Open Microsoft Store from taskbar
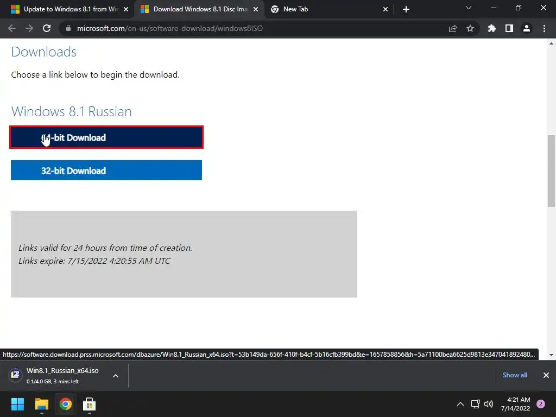Image resolution: width=556 pixels, height=417 pixels. 90,404
